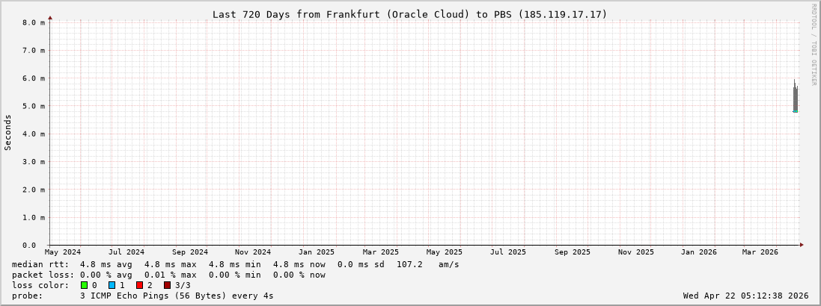The width and height of the screenshot is (821, 306).
Task: Click the 5.0 m tick on the Y axis
Action: point(34,106)
